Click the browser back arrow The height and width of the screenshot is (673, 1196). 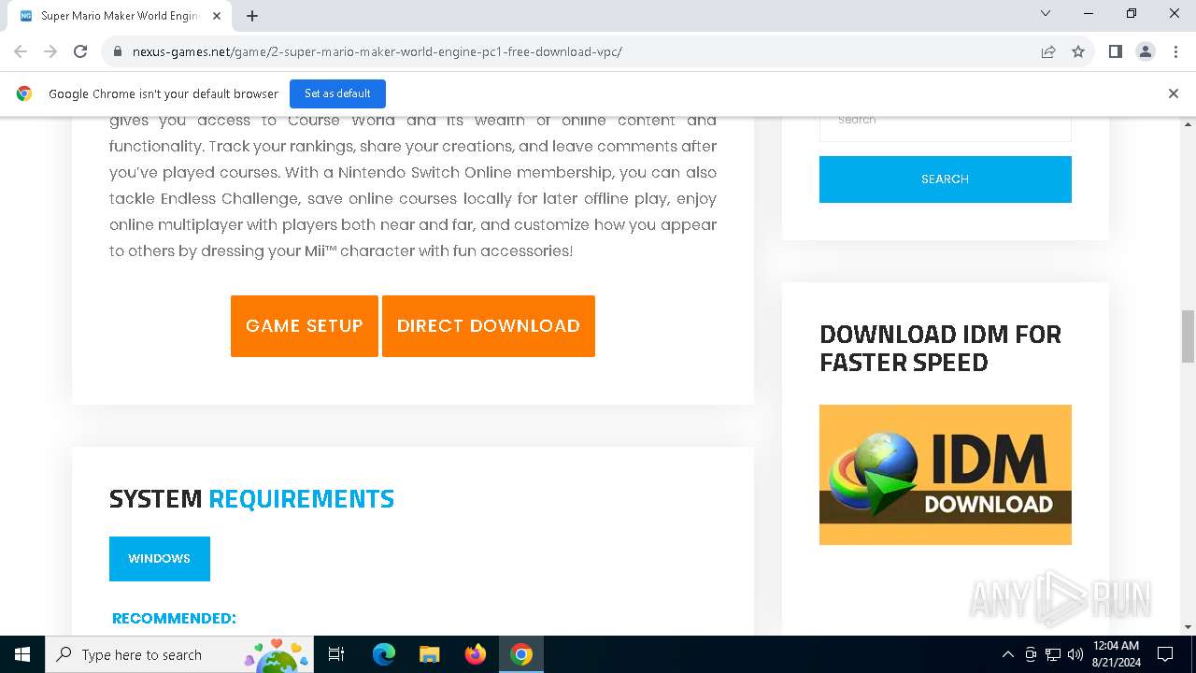[21, 51]
